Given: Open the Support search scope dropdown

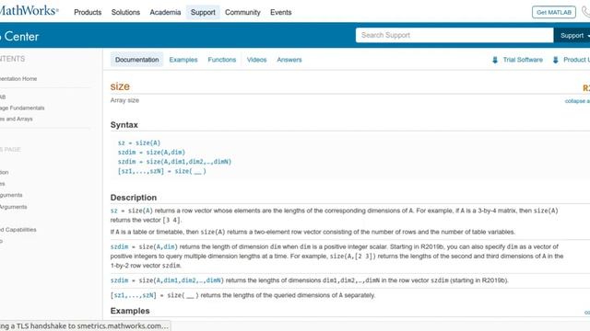Looking at the screenshot, I should (x=572, y=35).
